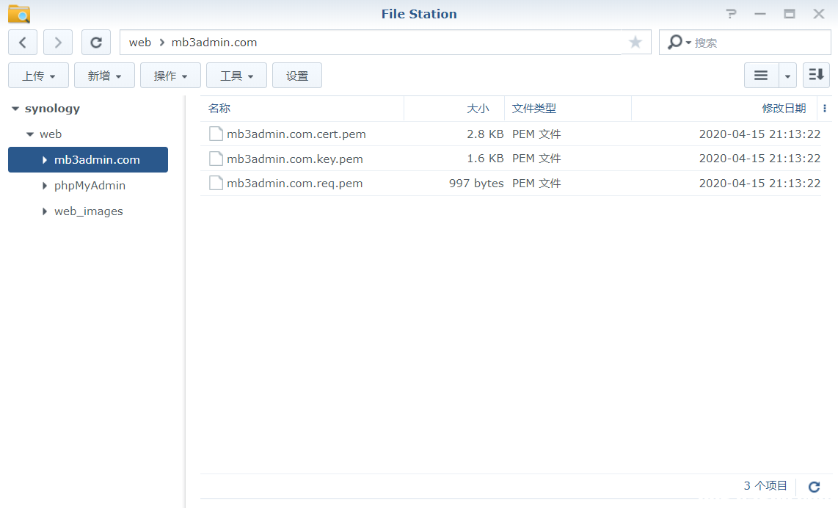Image resolution: width=838 pixels, height=508 pixels.
Task: Refresh the folder using the toolbar reload icon
Action: pos(96,43)
